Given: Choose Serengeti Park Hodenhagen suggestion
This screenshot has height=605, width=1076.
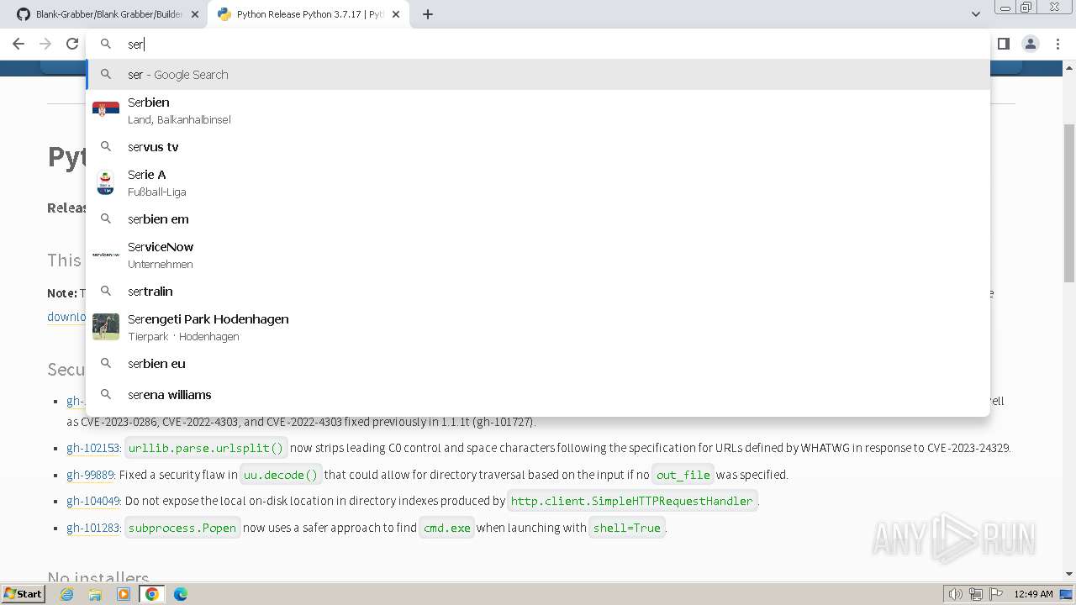Looking at the screenshot, I should point(538,327).
